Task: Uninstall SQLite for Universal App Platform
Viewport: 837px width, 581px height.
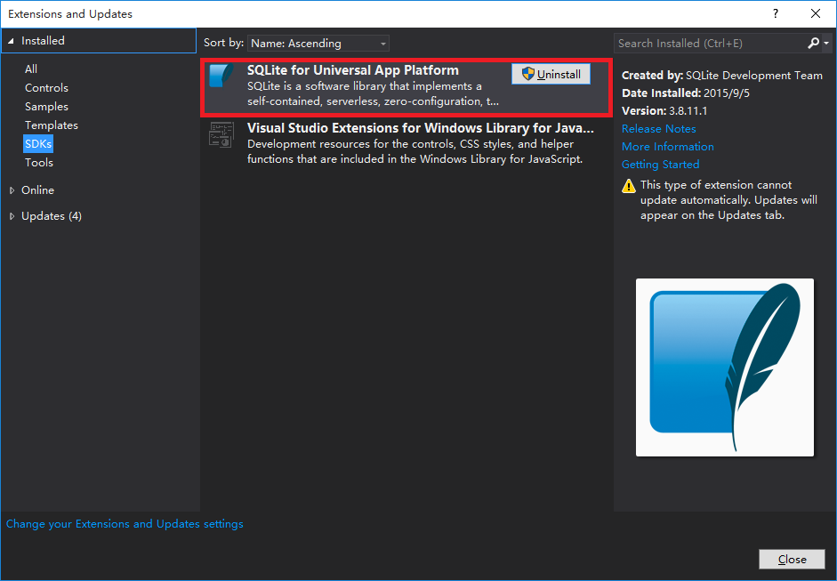Action: (551, 74)
